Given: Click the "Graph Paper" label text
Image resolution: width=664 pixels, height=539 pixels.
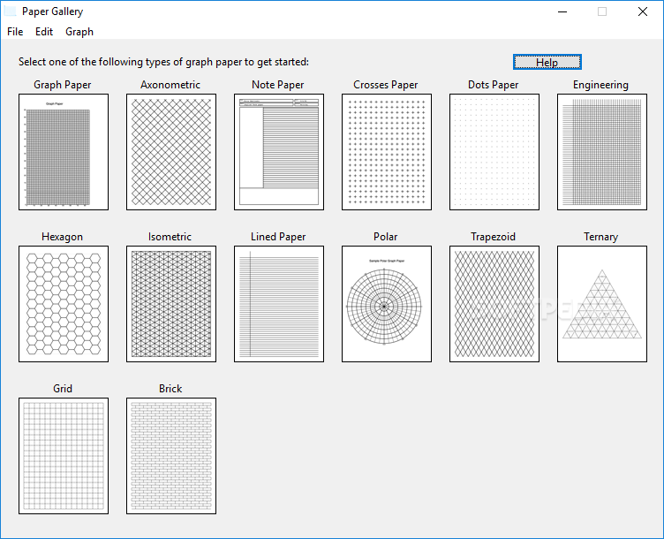Looking at the screenshot, I should pyautogui.click(x=62, y=85).
